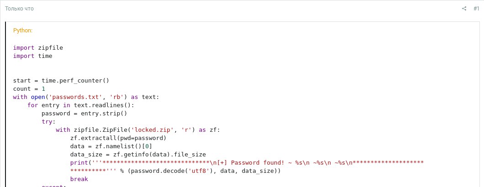Click the 'break' statement line
This screenshot has width=484, height=187.
click(x=79, y=179)
